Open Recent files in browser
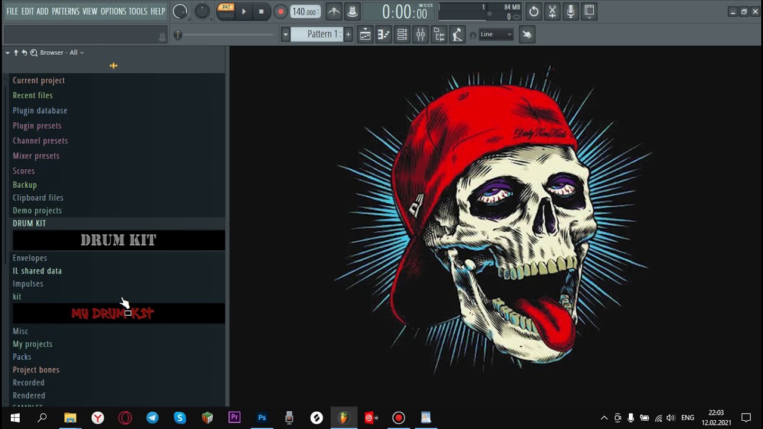 (x=33, y=95)
